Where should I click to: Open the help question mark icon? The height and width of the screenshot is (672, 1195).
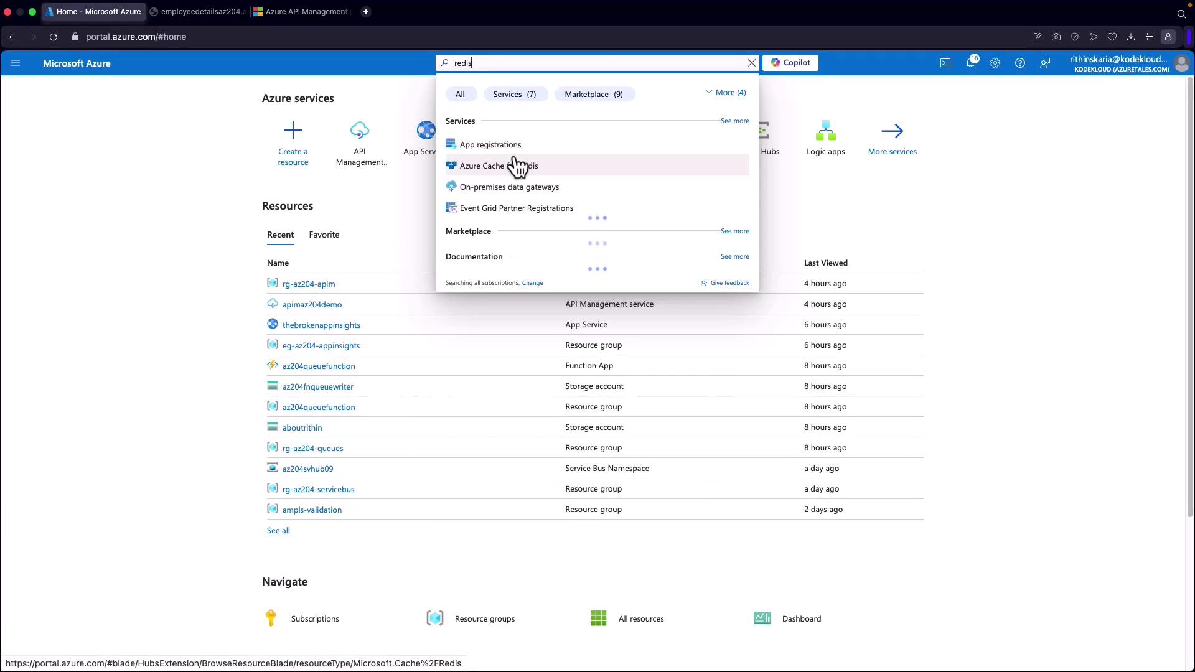click(1019, 63)
